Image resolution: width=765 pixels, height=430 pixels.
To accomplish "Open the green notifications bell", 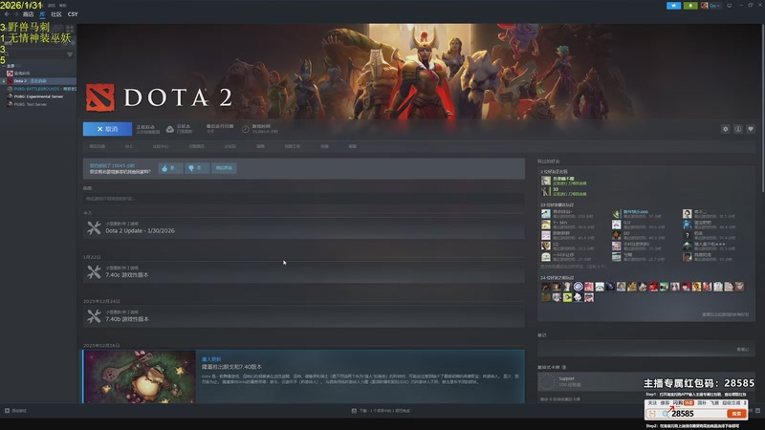I will 690,6.
